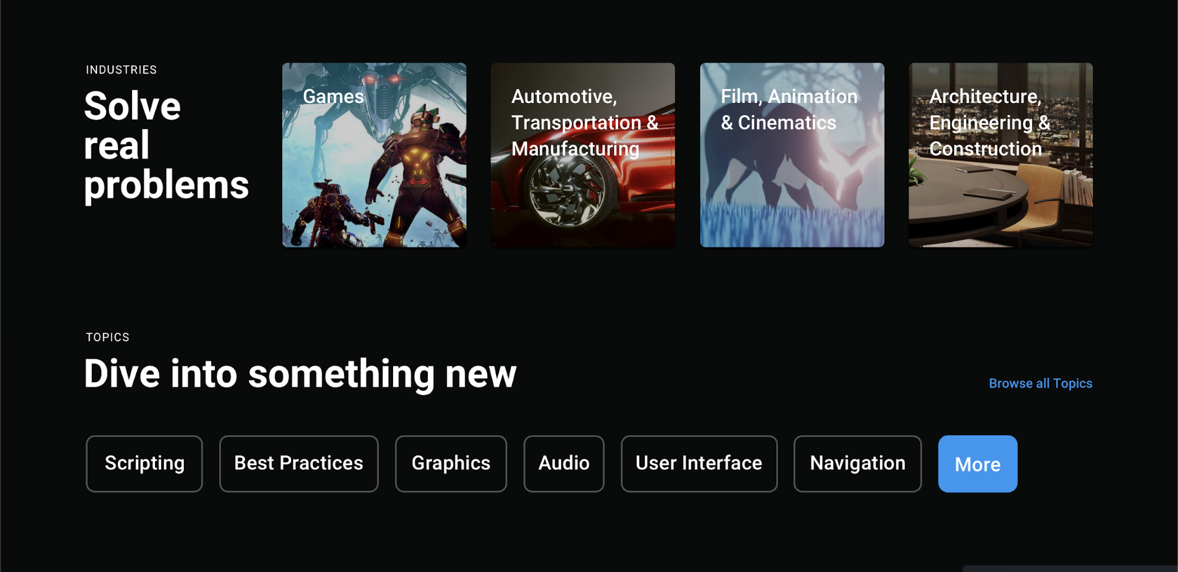Select the Scripting topic
1178x572 pixels.
click(x=144, y=464)
